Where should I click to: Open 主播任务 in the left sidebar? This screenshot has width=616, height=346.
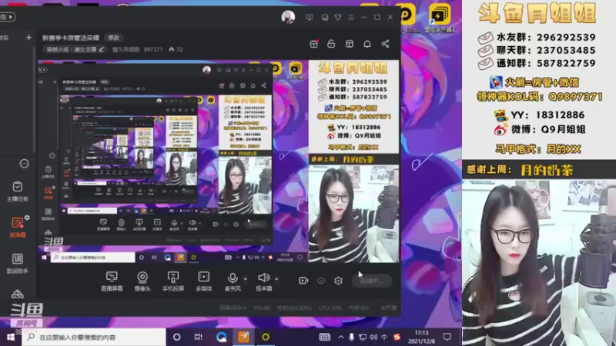[x=17, y=191]
